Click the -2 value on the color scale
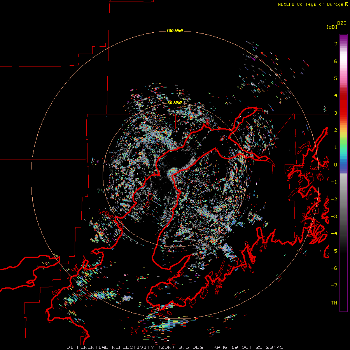The width and height of the screenshot is (350, 350). (334, 199)
